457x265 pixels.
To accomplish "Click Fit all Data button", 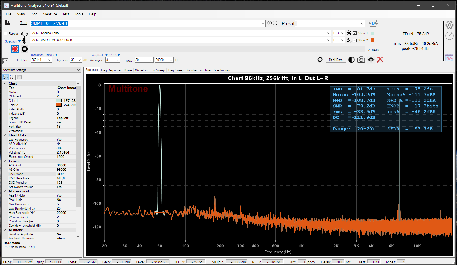I will point(336,60).
